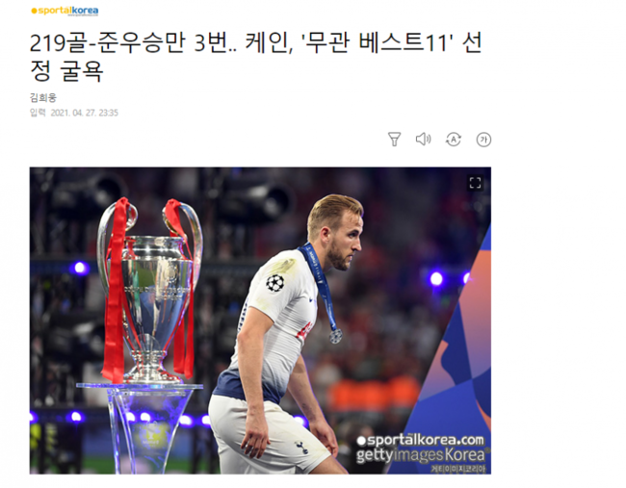Screen dimensions: 626x488
Task: Open the article photo of the player
Action: click(260, 321)
